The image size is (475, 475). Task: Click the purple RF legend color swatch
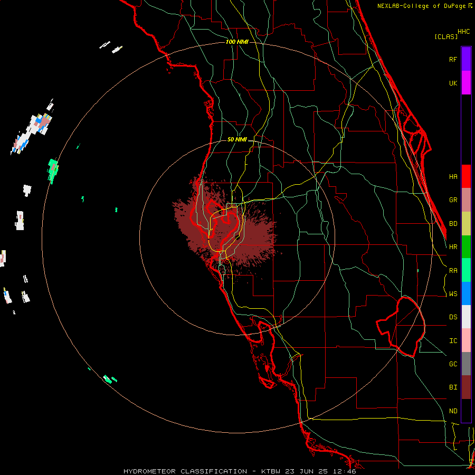click(466, 59)
